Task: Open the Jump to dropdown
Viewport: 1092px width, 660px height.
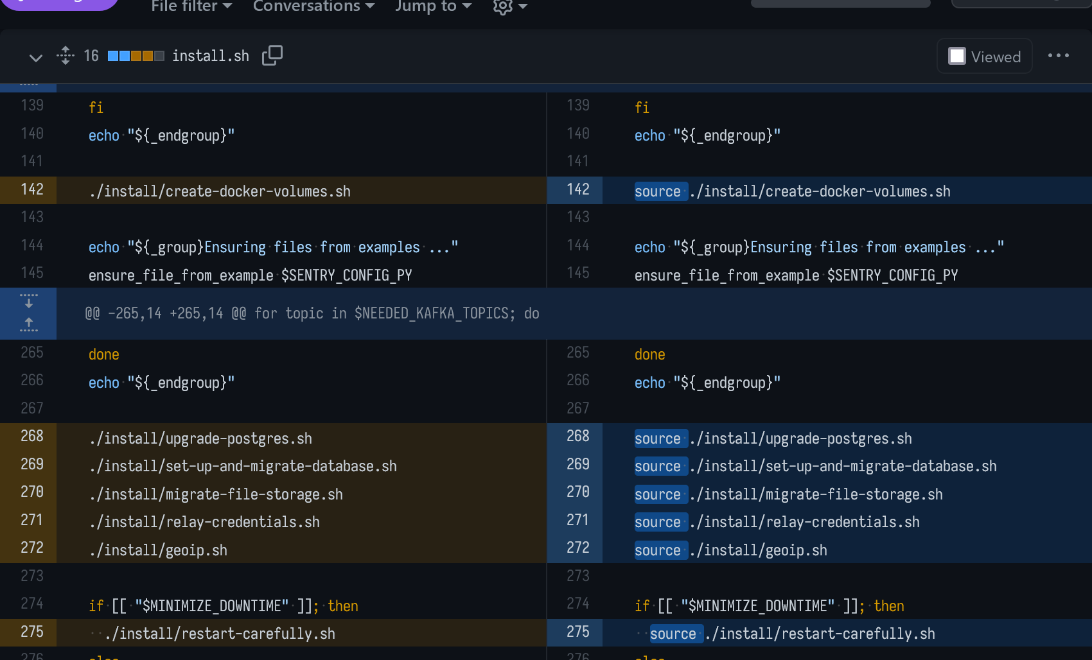Action: click(433, 6)
